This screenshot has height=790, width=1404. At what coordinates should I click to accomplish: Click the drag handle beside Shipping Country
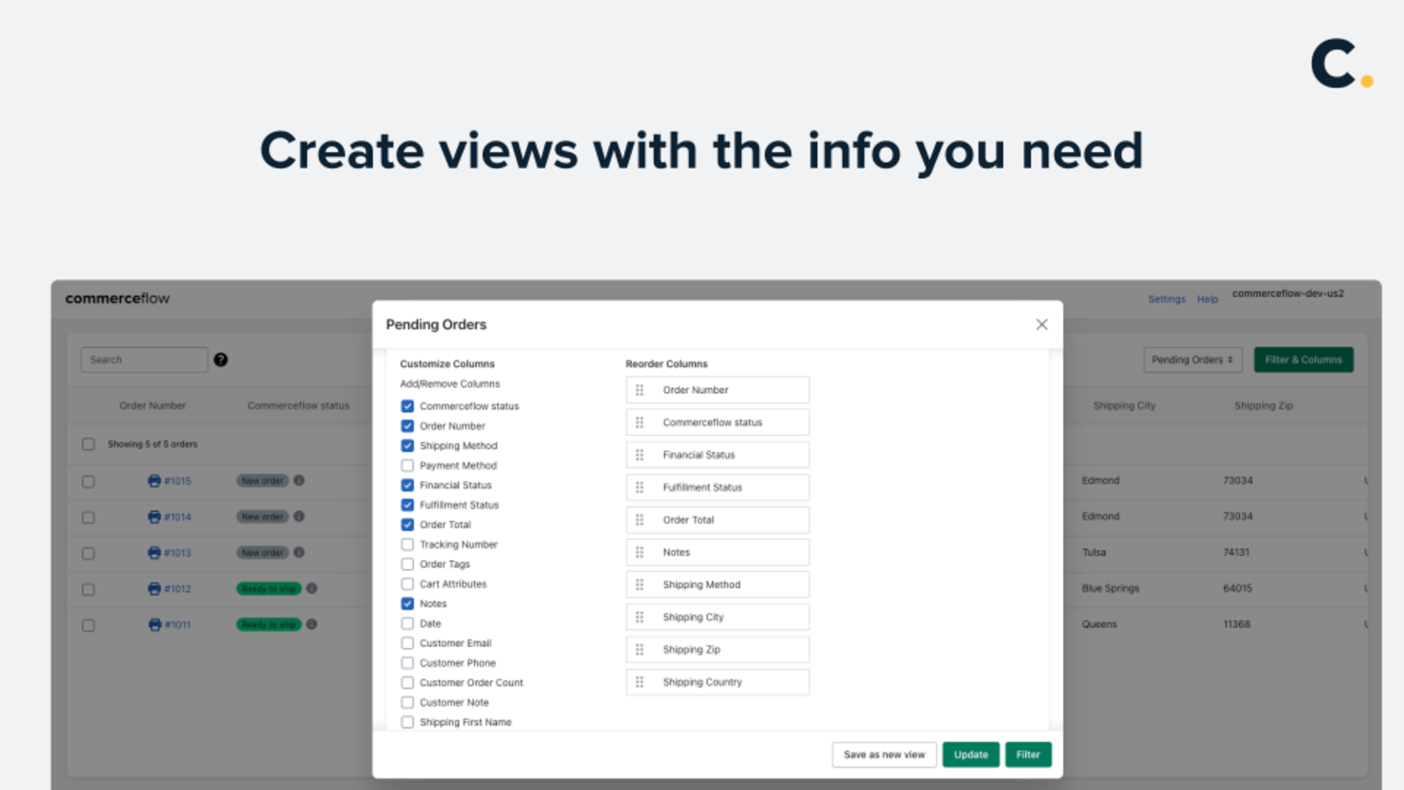click(641, 681)
